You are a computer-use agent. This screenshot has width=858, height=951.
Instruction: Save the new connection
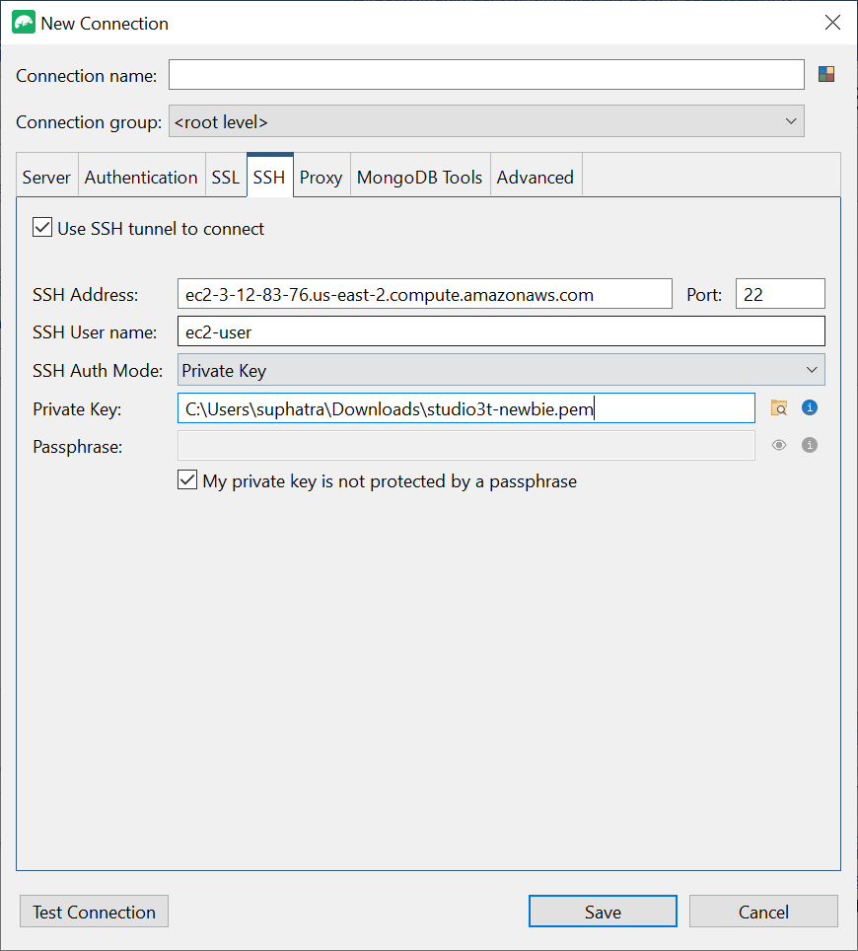pyautogui.click(x=603, y=911)
